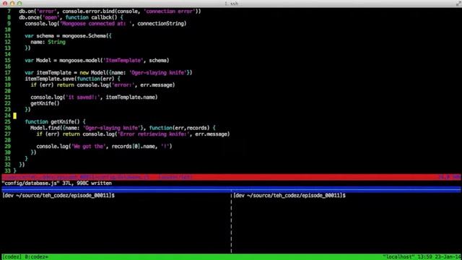
Task: Click the "config/database.js" written message
Action: 57,183
